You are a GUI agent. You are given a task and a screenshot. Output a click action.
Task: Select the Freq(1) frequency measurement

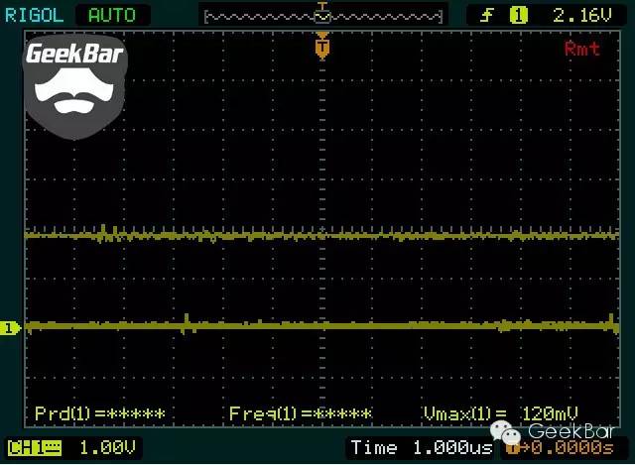click(301, 413)
